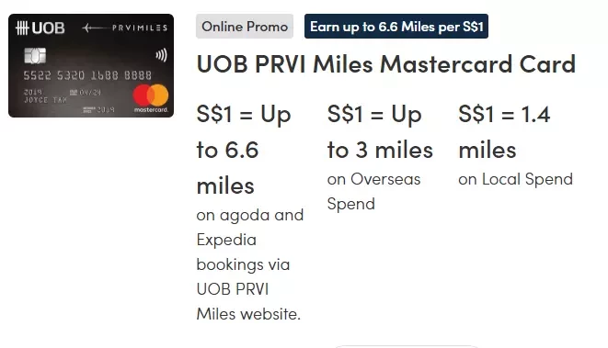Click the 'UOB PRVI Miles website.' text
Viewport: 608px width, 348px height.
point(248,301)
